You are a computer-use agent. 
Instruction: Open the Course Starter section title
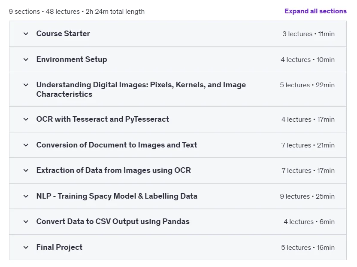pos(63,34)
